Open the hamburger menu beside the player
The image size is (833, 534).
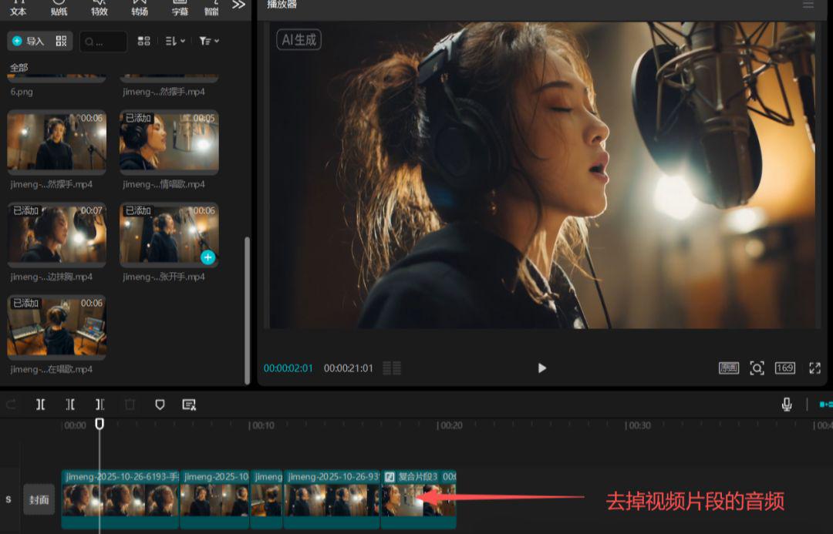(808, 5)
